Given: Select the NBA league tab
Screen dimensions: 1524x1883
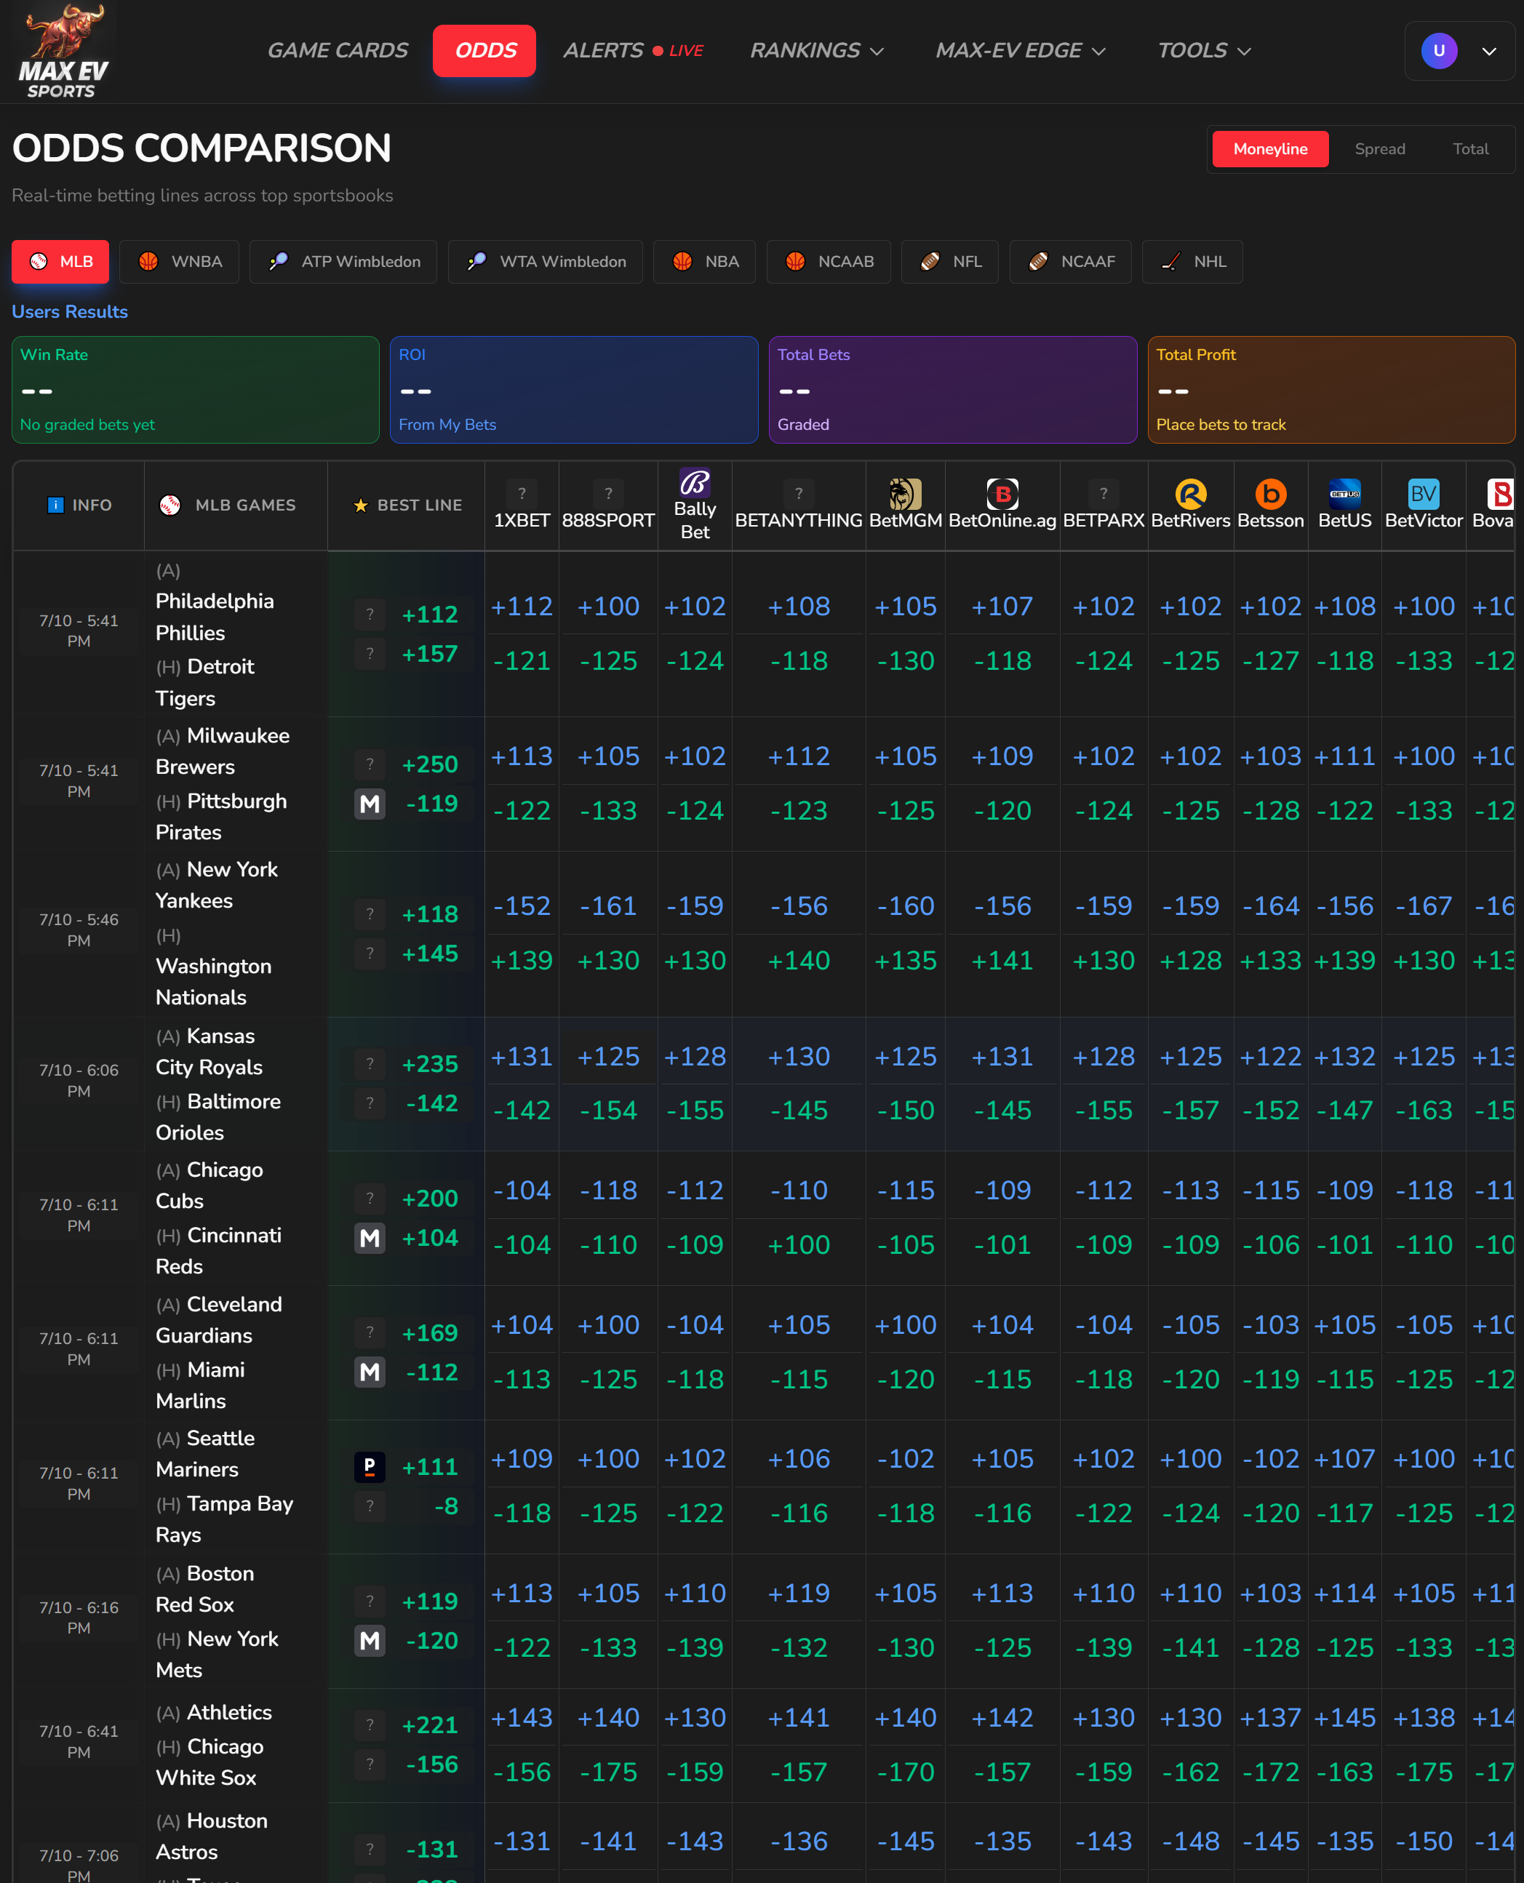Looking at the screenshot, I should click(x=704, y=262).
